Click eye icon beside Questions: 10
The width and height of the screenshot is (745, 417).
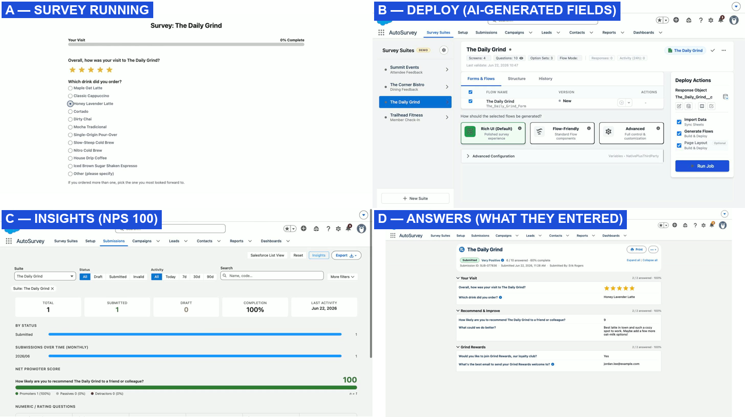(x=521, y=58)
